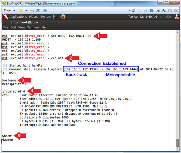181x153 pixels.
Task: Click the CD/DVD drive device icon
Action: click(139, 11)
